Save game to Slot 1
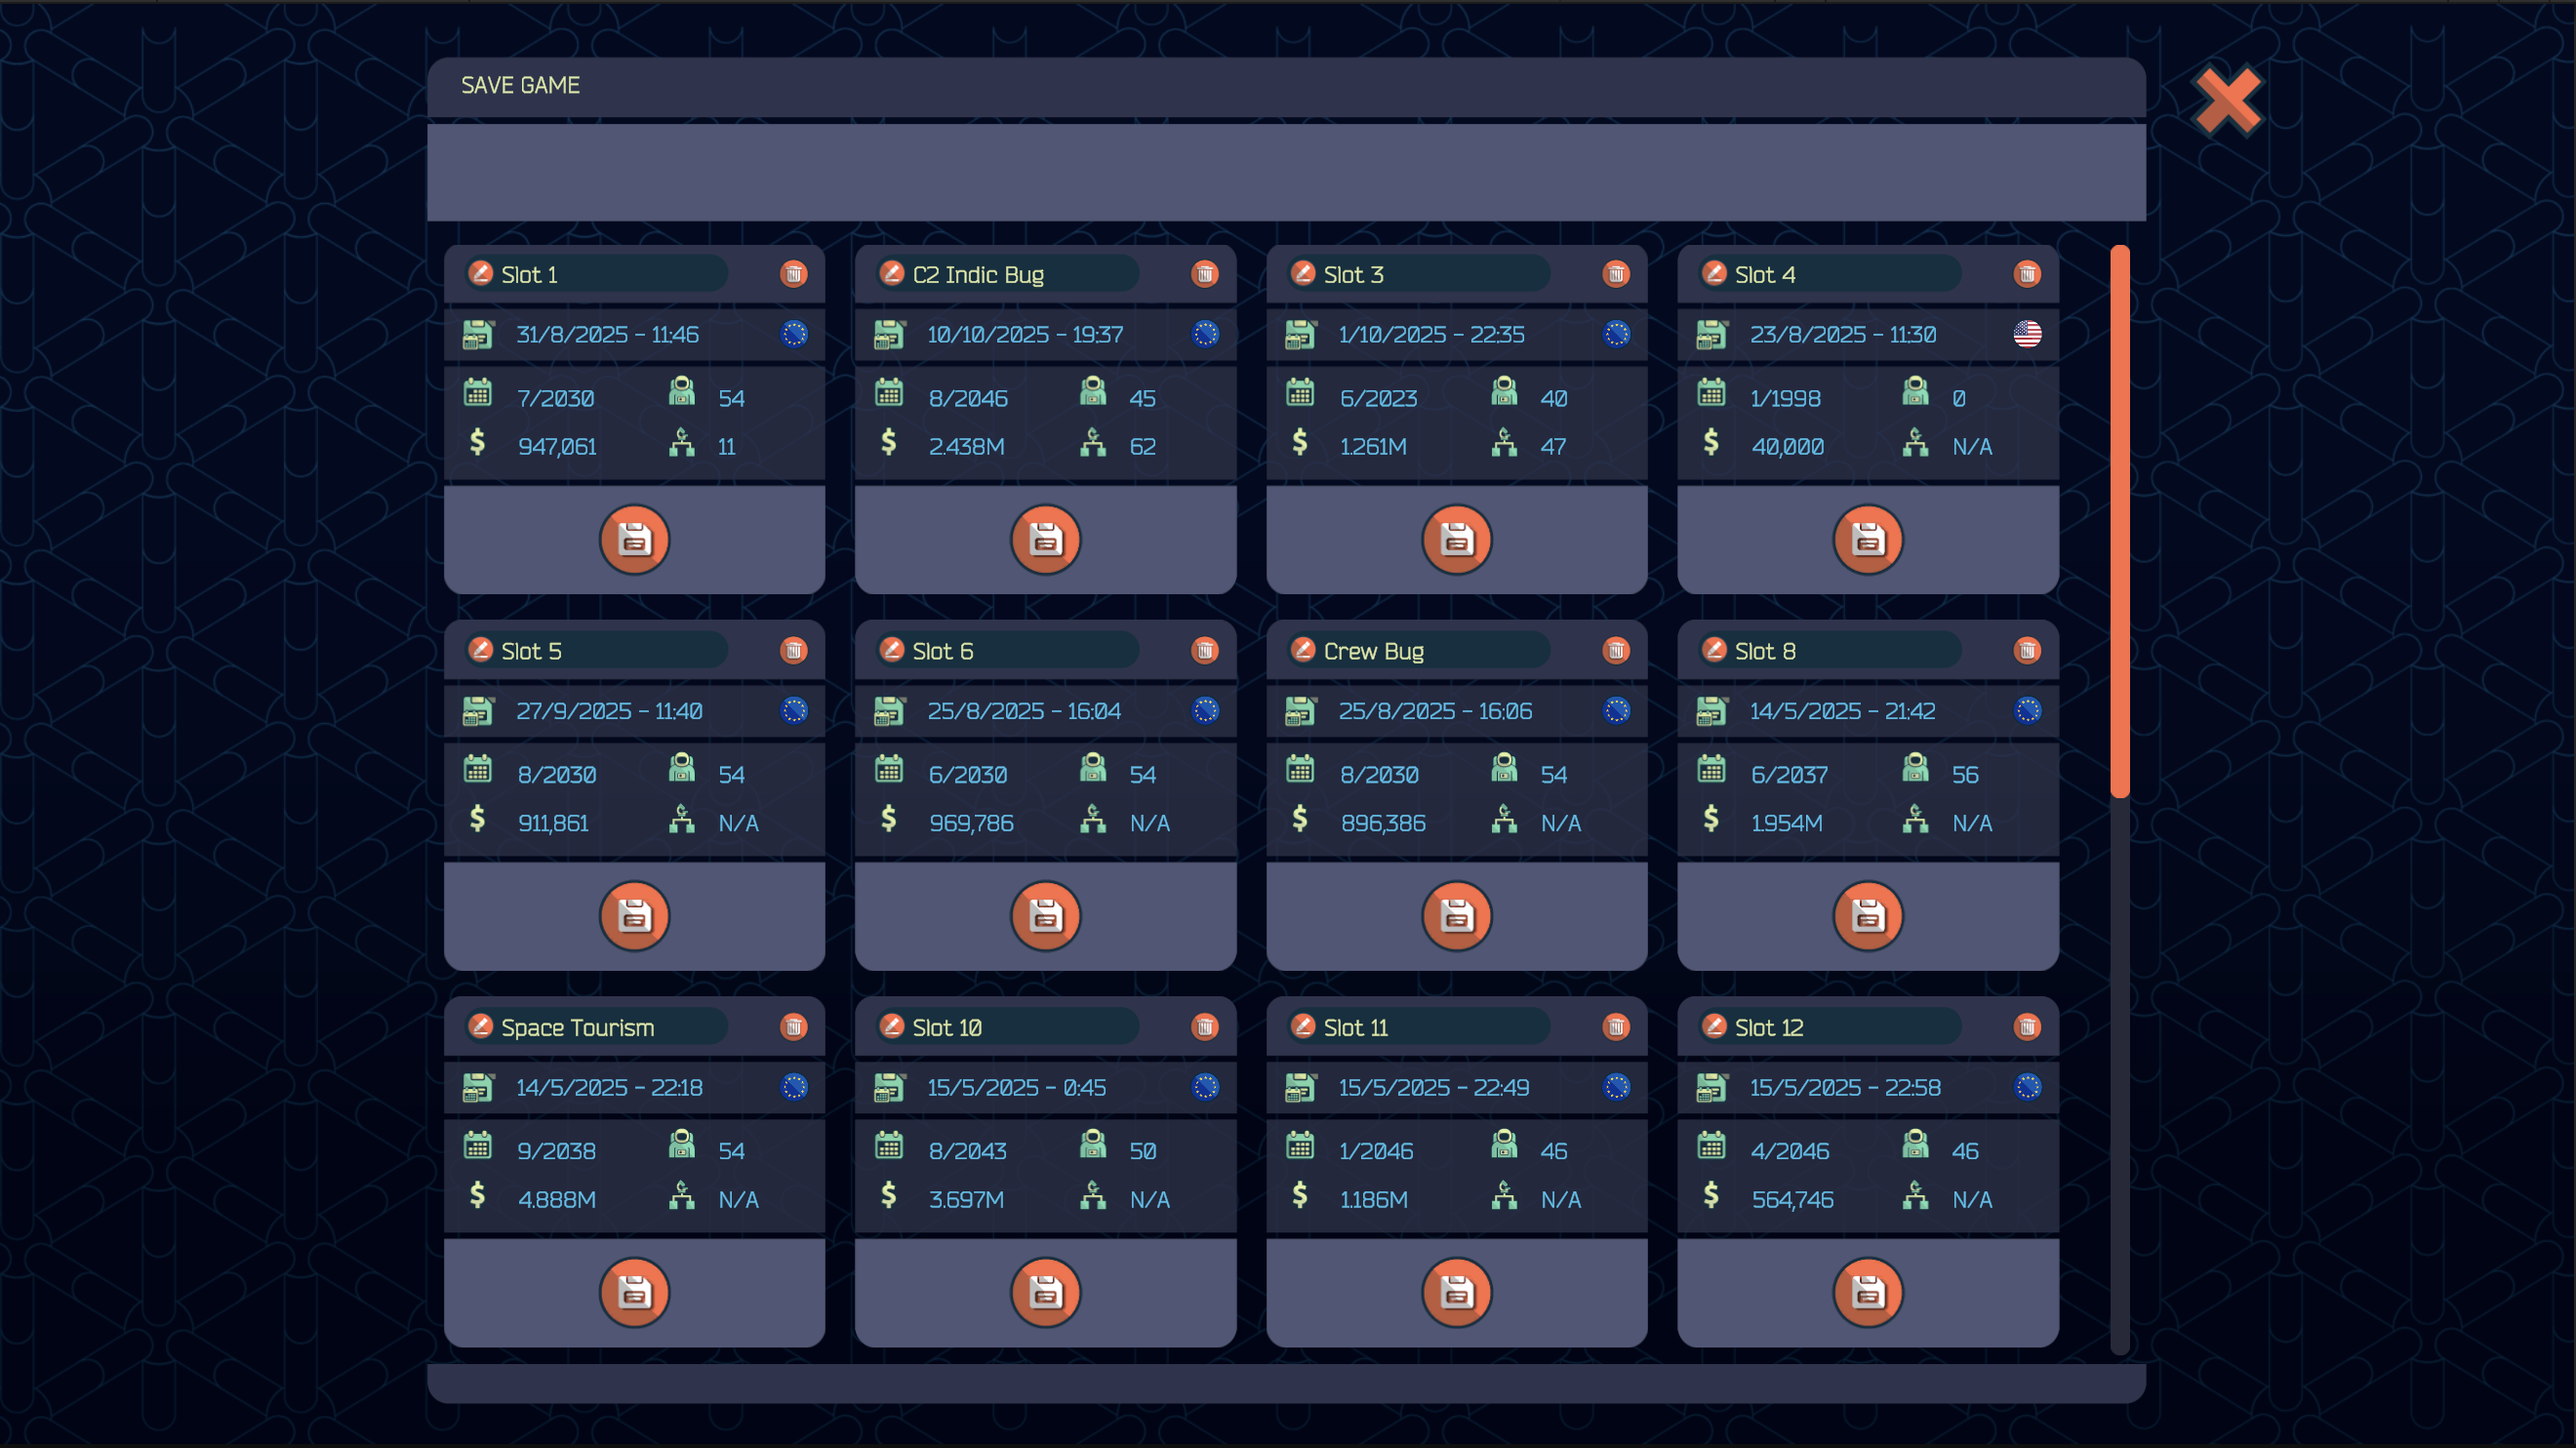The height and width of the screenshot is (1448, 2576). [634, 540]
